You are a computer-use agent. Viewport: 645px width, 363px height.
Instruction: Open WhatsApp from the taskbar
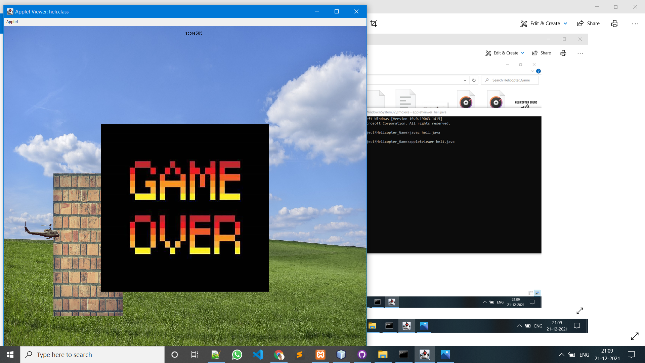pyautogui.click(x=237, y=354)
